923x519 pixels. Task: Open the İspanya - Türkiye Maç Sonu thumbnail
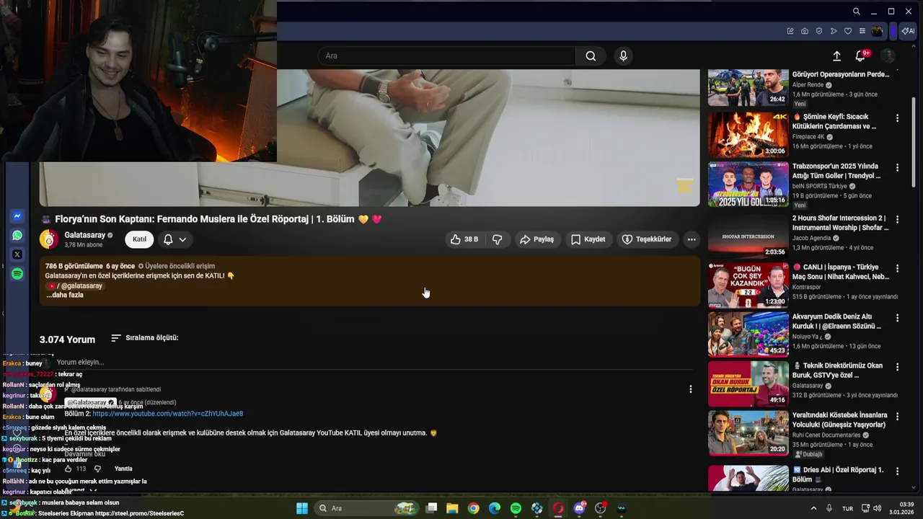[748, 285]
